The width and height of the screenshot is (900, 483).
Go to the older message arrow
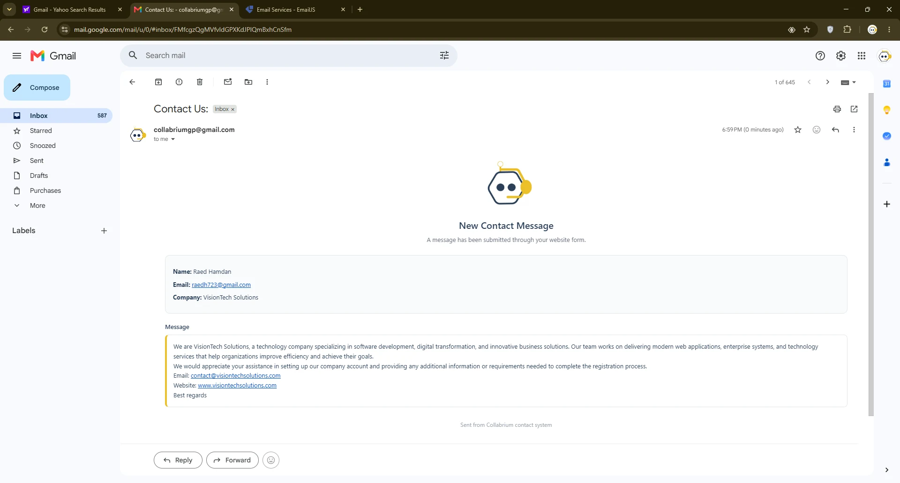(828, 82)
